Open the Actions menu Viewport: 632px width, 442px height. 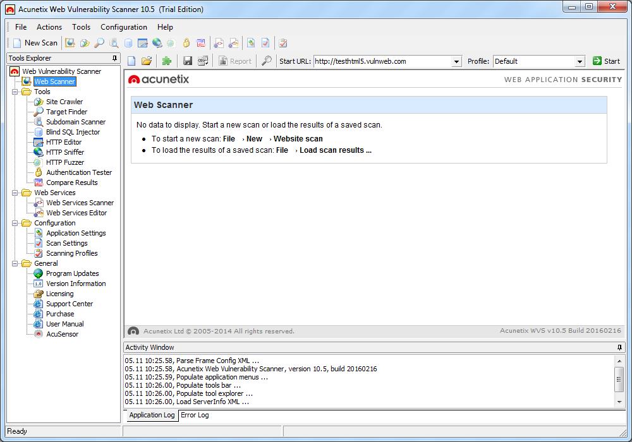[49, 27]
